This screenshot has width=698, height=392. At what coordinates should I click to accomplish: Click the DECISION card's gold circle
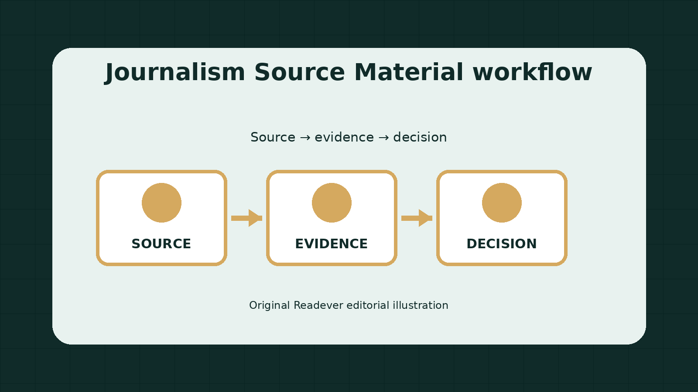pos(502,203)
